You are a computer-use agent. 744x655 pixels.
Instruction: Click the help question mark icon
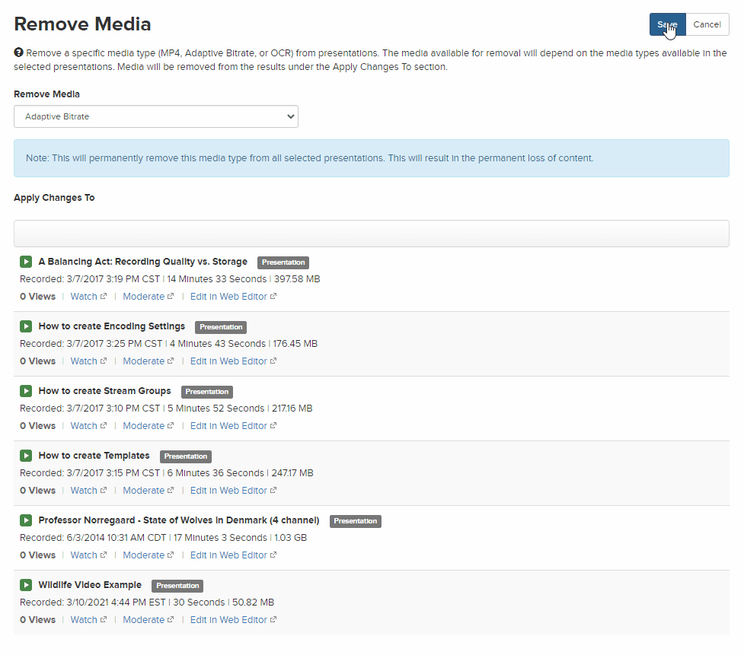[x=18, y=52]
